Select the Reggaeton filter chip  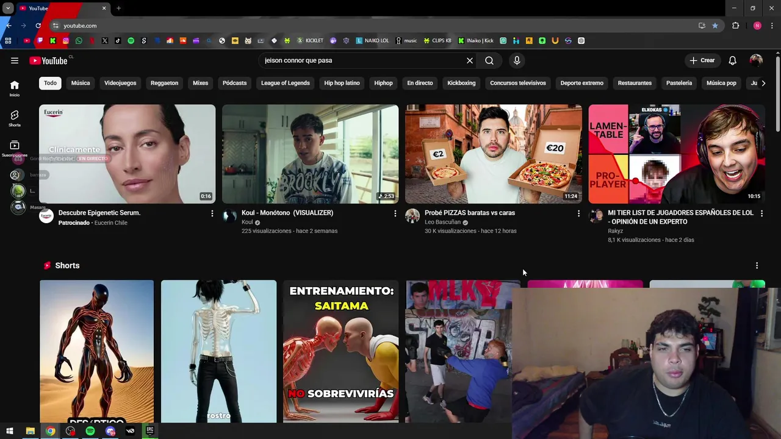[x=165, y=83]
